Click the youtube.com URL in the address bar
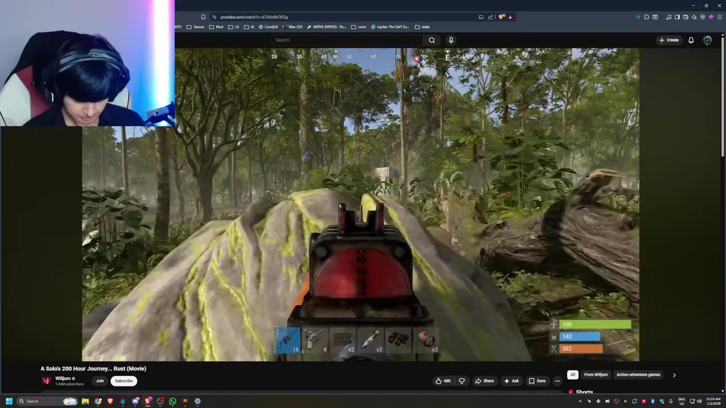This screenshot has width=726, height=408. tap(254, 17)
